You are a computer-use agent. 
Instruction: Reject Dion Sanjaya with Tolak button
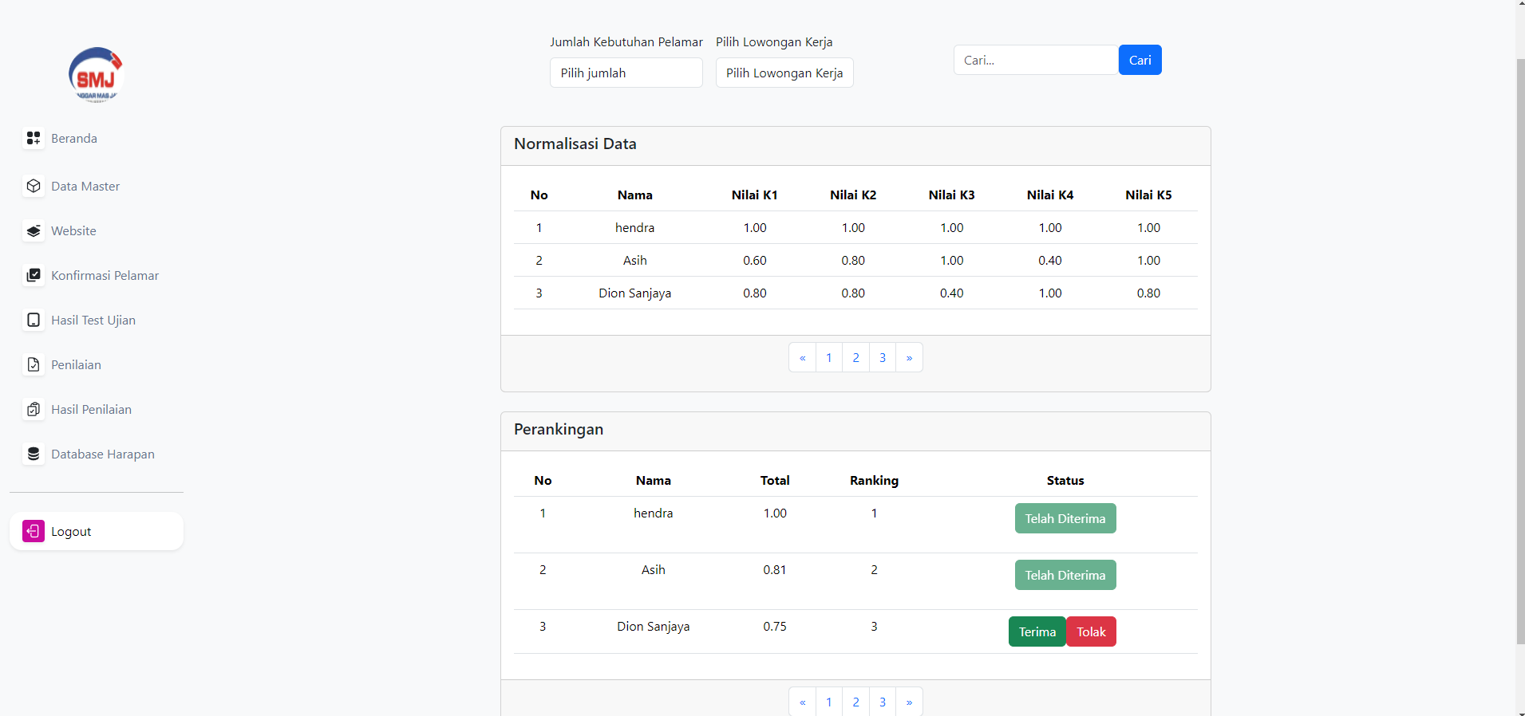pyautogui.click(x=1090, y=632)
